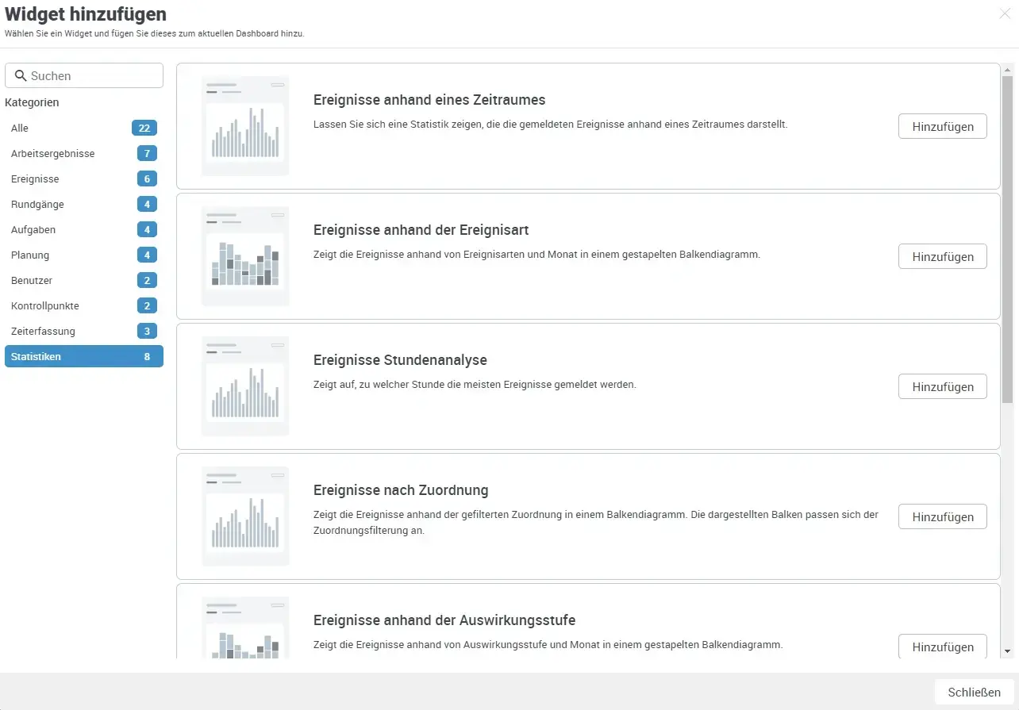
Task: Click the magnifying glass search icon
Action: 21,75
